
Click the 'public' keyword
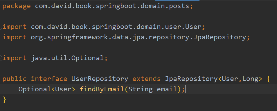click(x=15, y=79)
